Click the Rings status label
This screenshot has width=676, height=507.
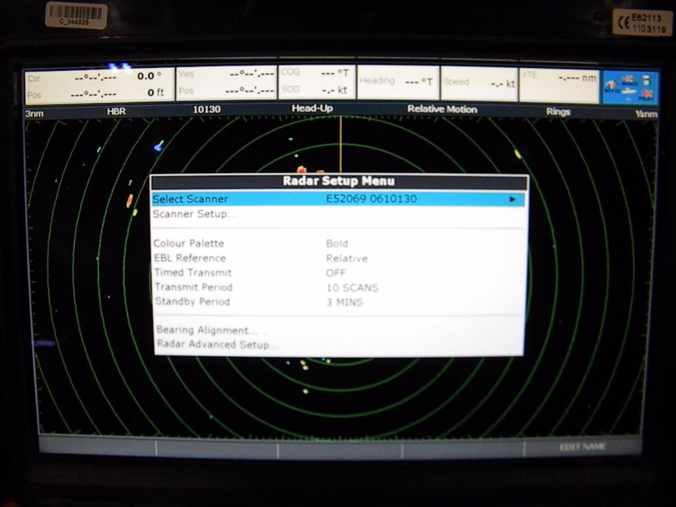558,112
